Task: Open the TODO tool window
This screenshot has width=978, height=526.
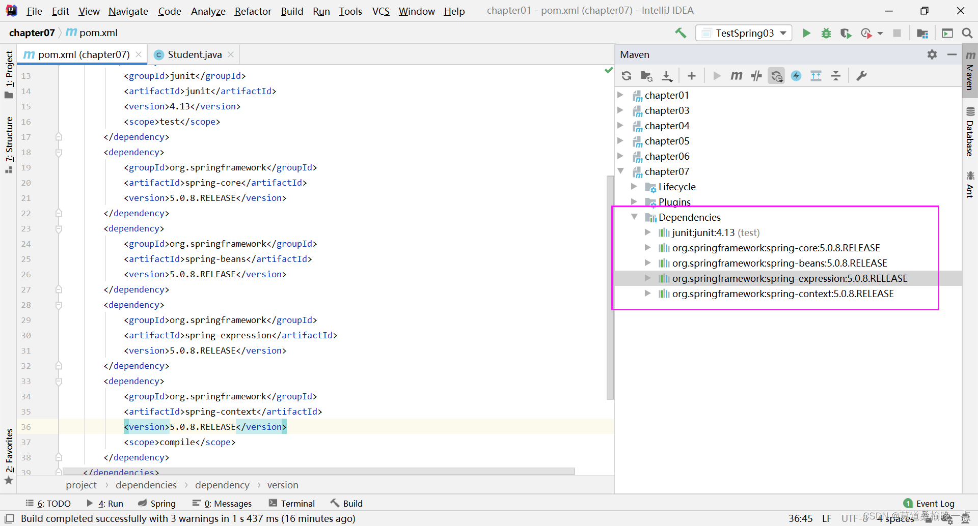Action: click(x=48, y=503)
